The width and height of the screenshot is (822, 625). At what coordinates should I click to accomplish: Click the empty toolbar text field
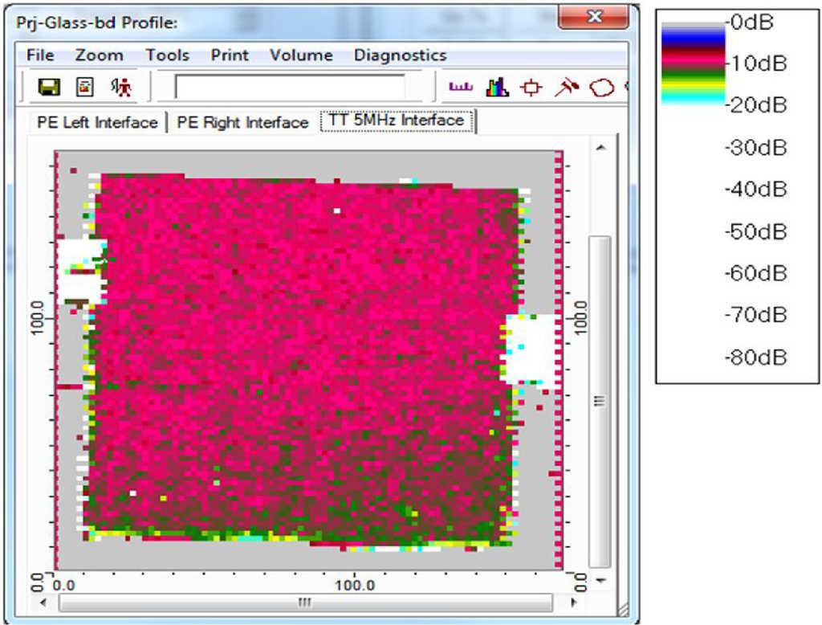pos(290,87)
